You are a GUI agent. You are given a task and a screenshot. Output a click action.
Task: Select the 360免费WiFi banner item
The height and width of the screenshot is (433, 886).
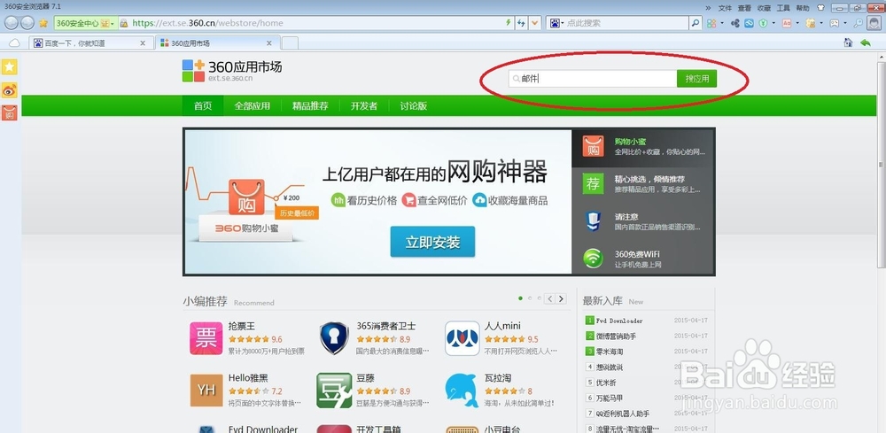[x=643, y=259]
